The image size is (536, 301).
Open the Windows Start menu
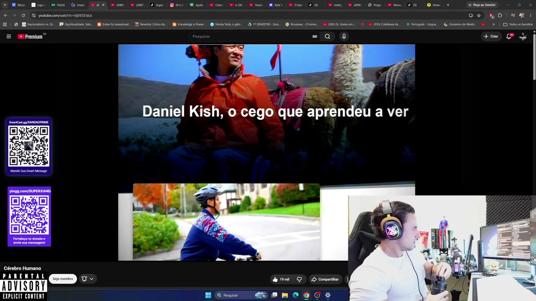point(208,295)
